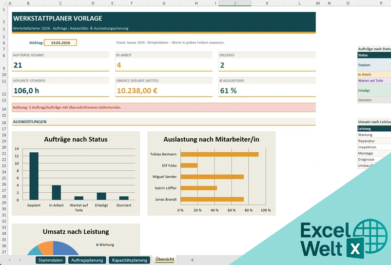Viewport: 391px width, 265px height.
Task: Click the Geplant row in status table
Action: pyautogui.click(x=374, y=65)
